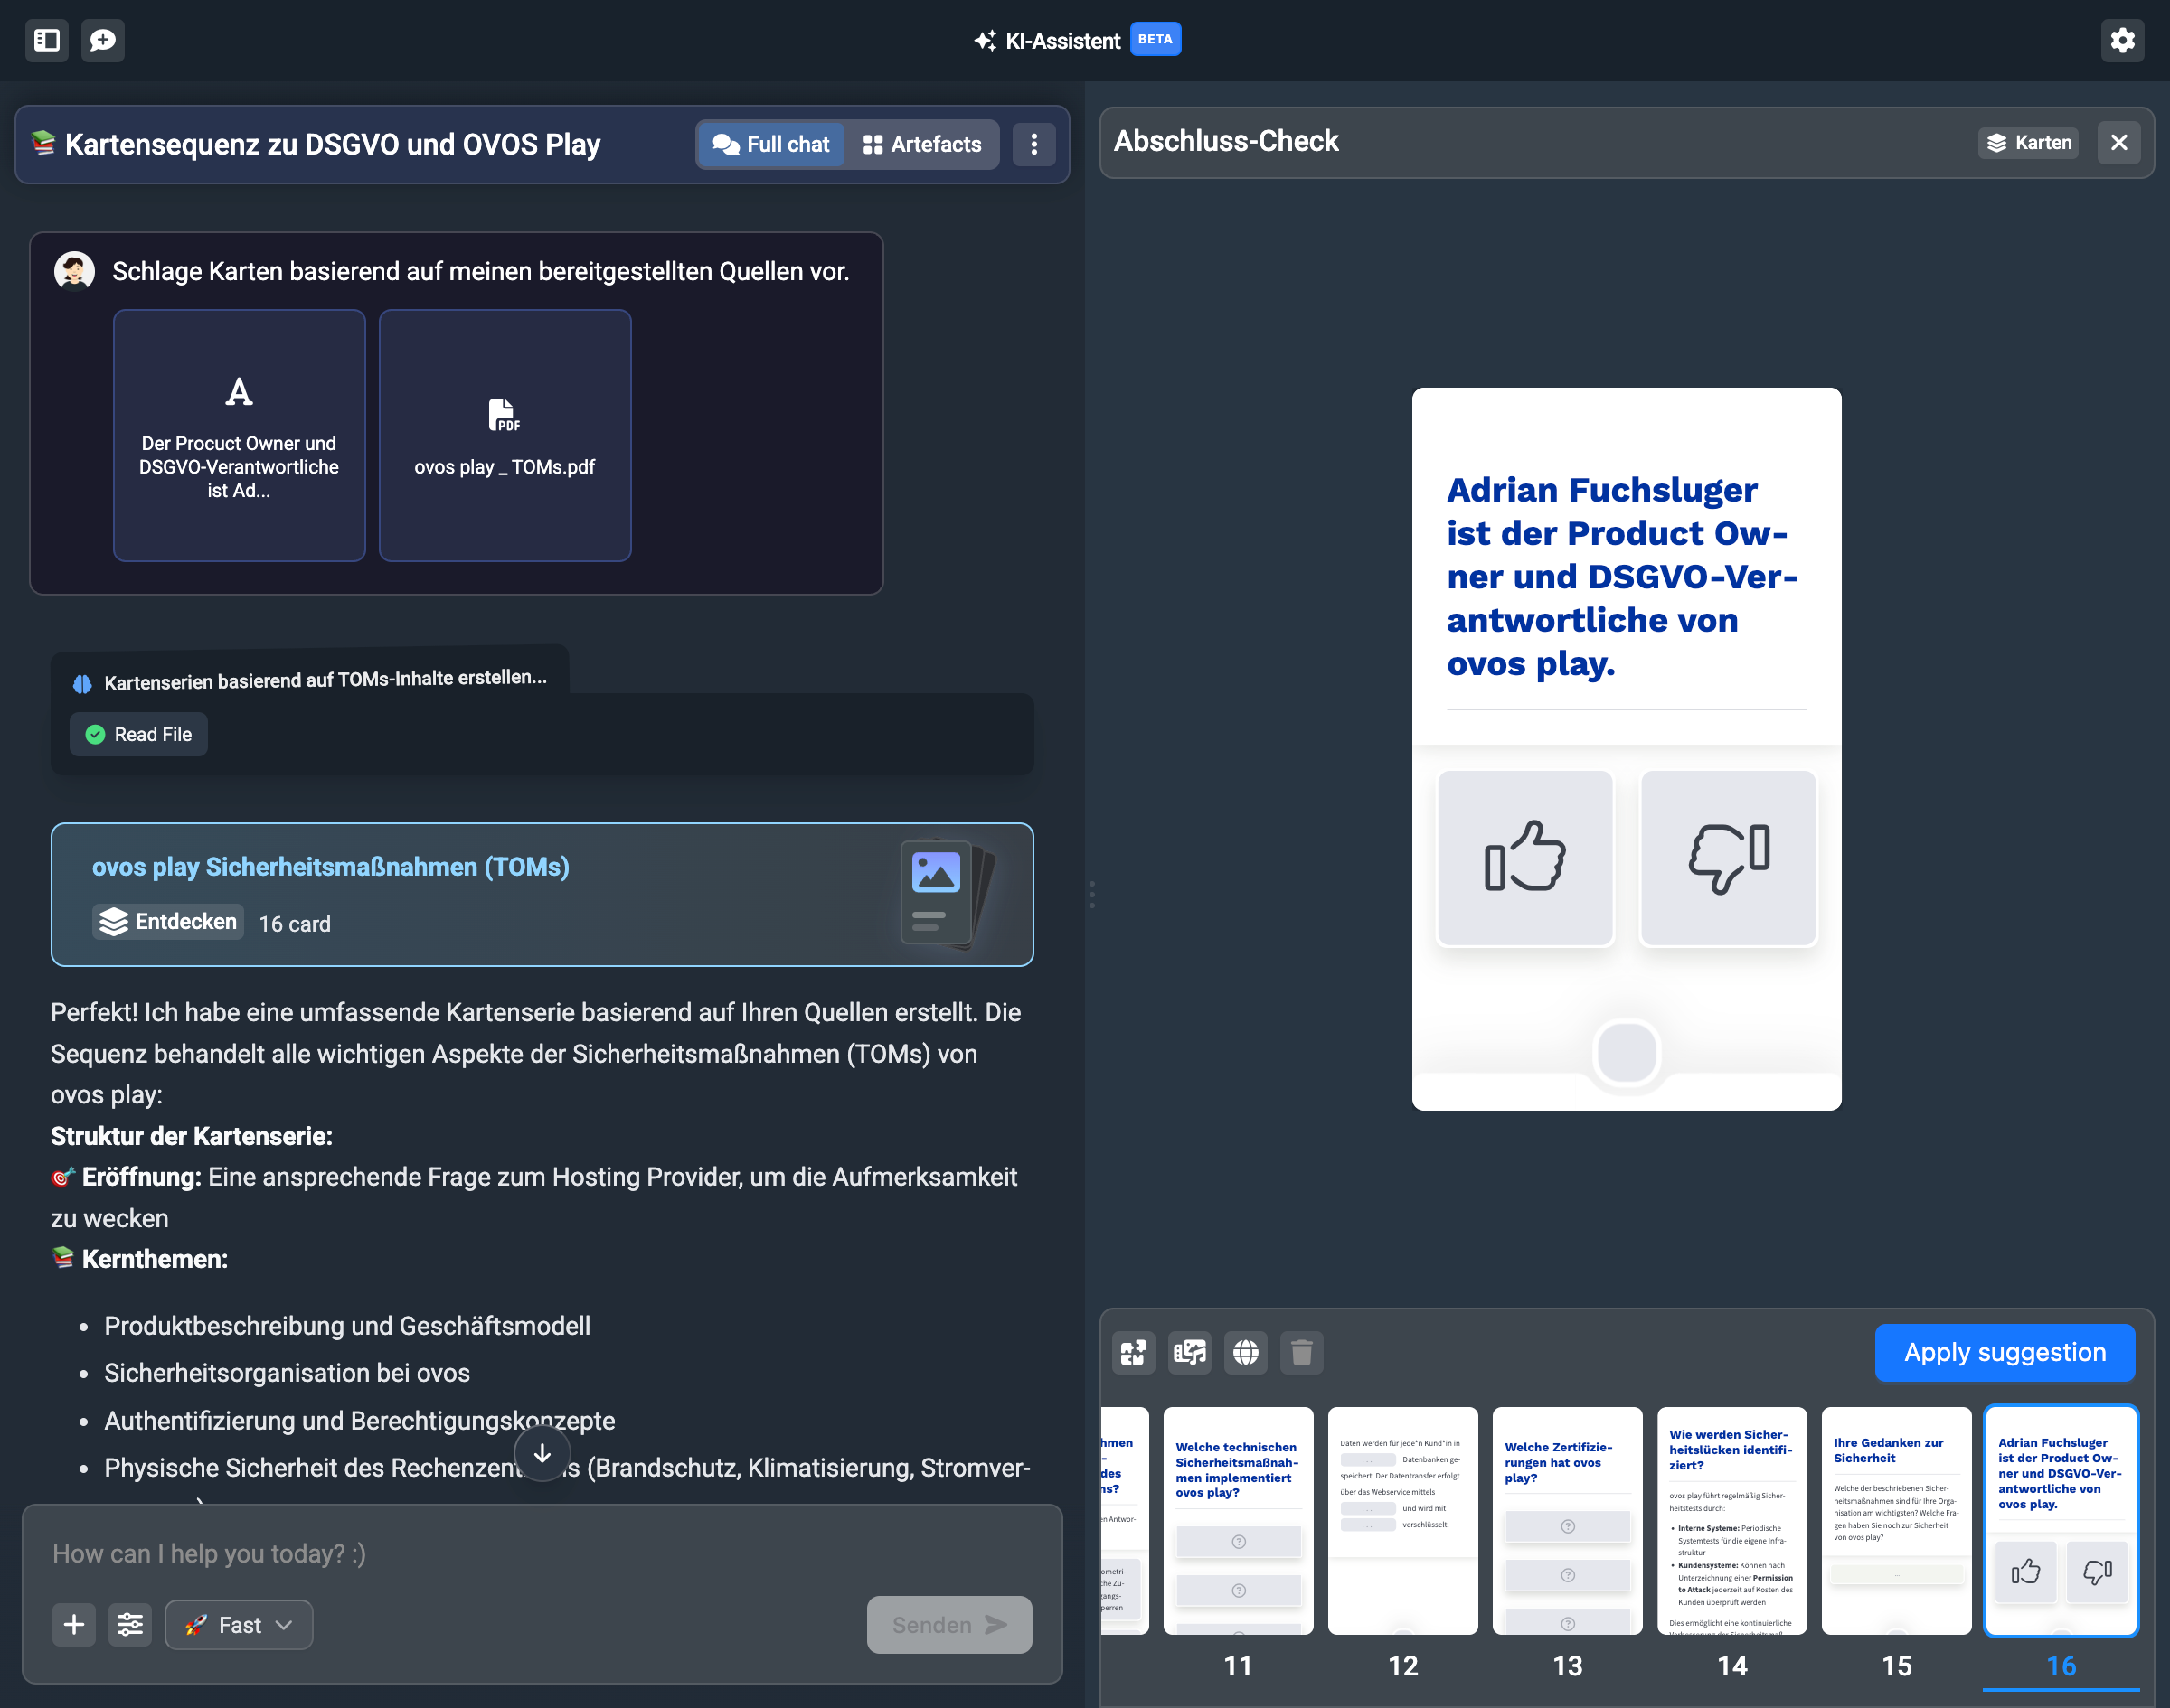Click the trash delete icon
Image resolution: width=2170 pixels, height=1708 pixels.
[x=1302, y=1352]
